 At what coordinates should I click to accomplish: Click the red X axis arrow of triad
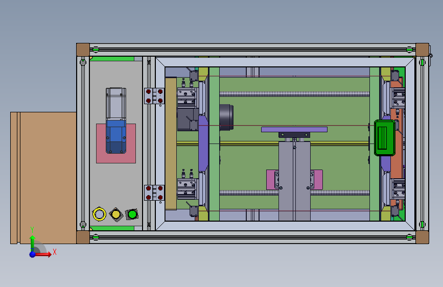click(x=43, y=254)
